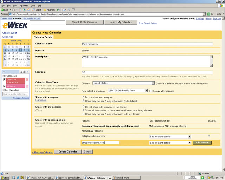Go back using the browser Back button
The image size is (225, 180).
tap(5, 10)
